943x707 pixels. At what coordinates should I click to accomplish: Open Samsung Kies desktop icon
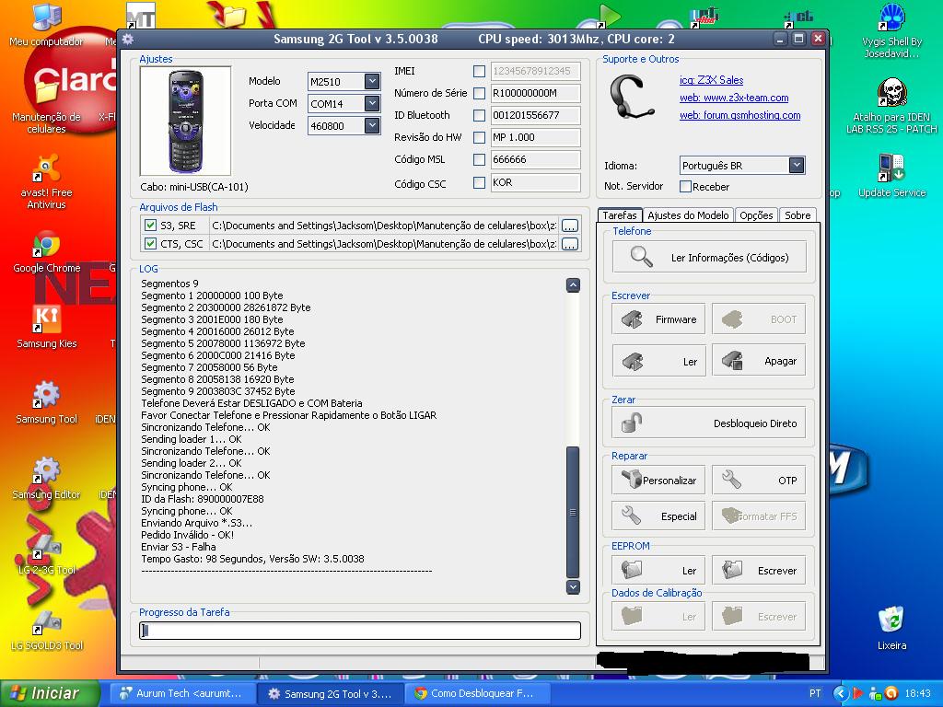click(46, 328)
